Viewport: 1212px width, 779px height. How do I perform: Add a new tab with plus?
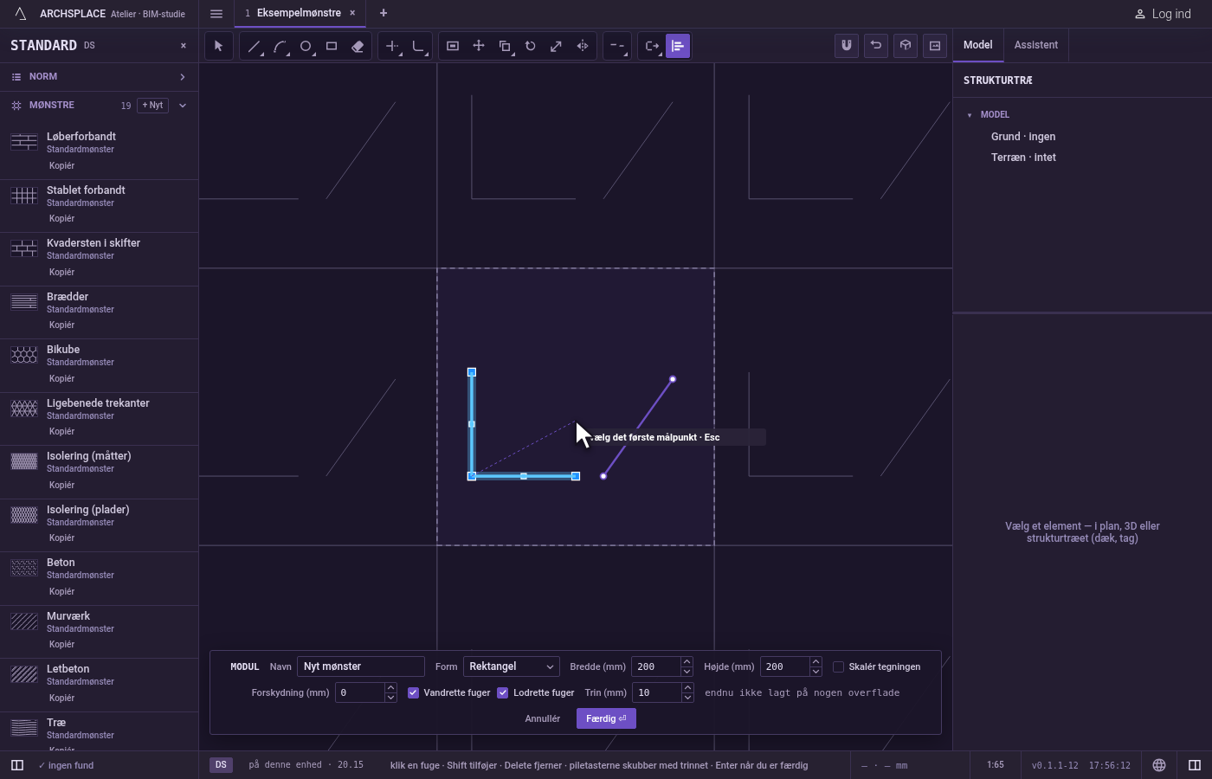coord(384,13)
